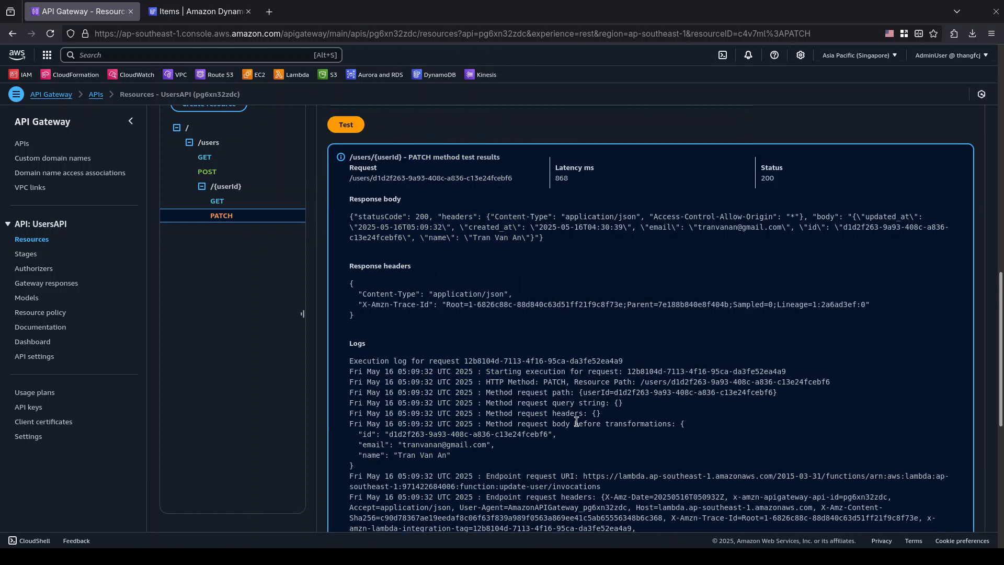Viewport: 1004px width, 565px height.
Task: Open the AWS services grid menu
Action: pyautogui.click(x=47, y=55)
